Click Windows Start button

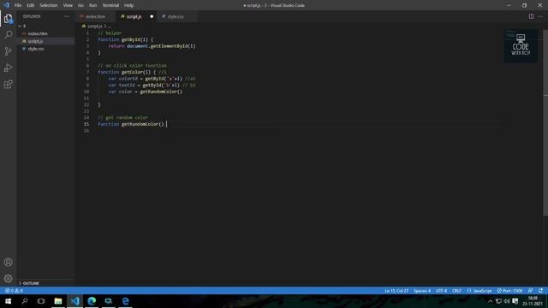pos(8,301)
